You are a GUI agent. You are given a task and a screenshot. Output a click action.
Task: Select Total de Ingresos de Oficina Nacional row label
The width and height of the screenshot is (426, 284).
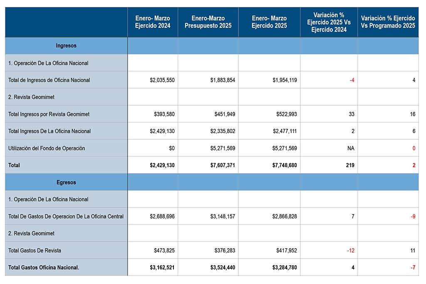[49, 80]
